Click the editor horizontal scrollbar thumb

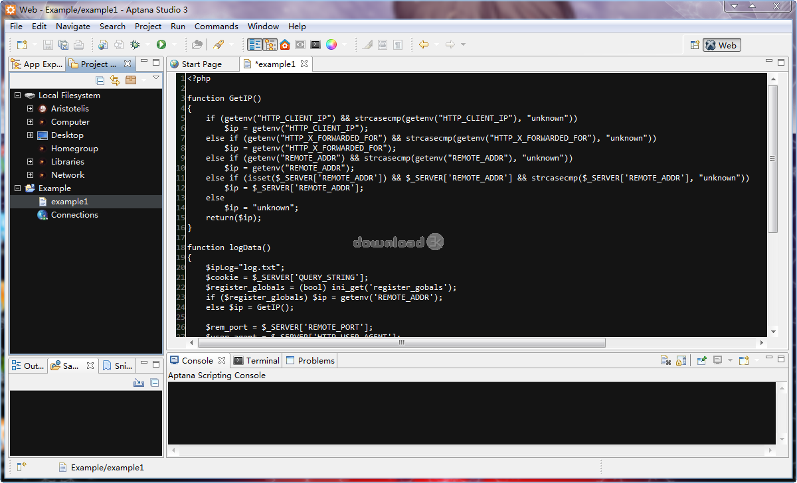click(401, 343)
